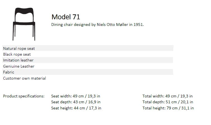Select the Black rope seat option
Screen dimensions: 211x125
[17, 54]
